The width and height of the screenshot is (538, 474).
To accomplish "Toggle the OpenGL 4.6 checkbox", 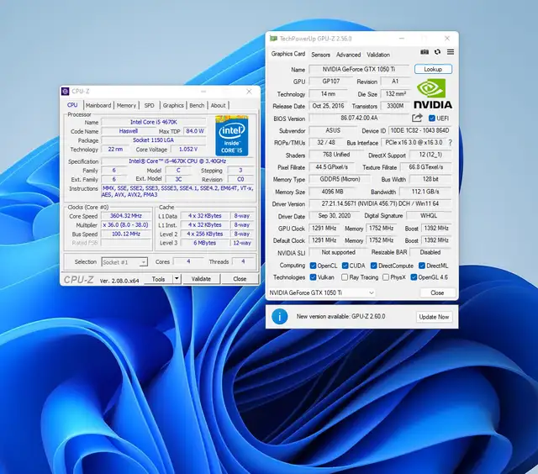I will point(414,277).
